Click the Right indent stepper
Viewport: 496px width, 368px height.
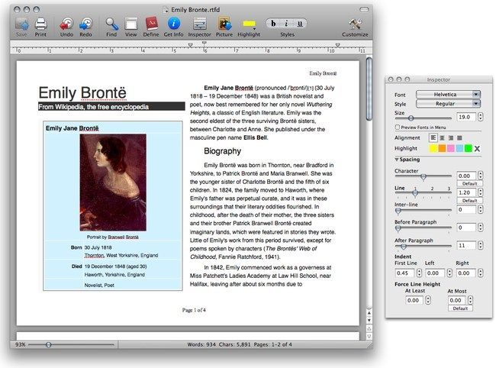pyautogui.click(x=481, y=273)
